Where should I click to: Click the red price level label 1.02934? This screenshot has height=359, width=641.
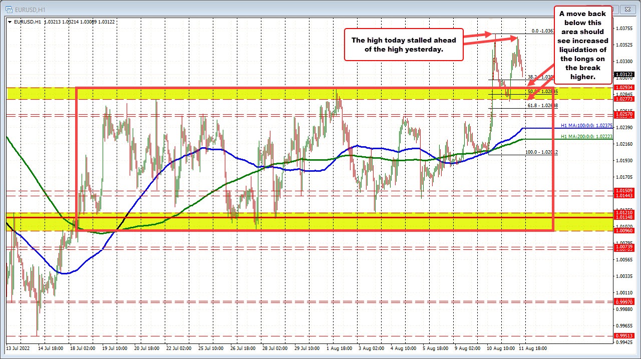(x=624, y=88)
